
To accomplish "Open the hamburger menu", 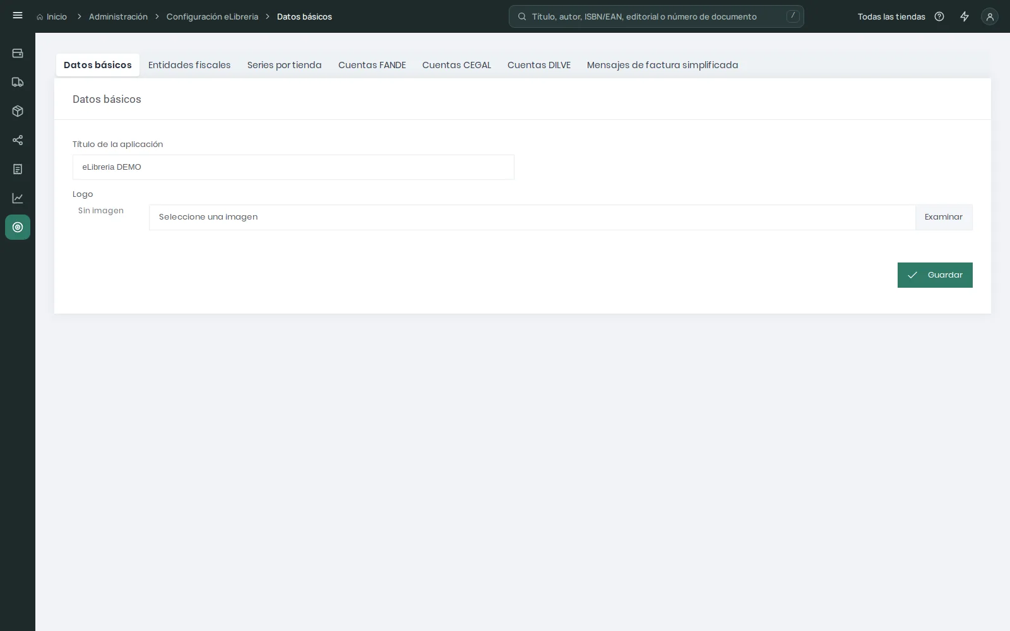I will (18, 16).
